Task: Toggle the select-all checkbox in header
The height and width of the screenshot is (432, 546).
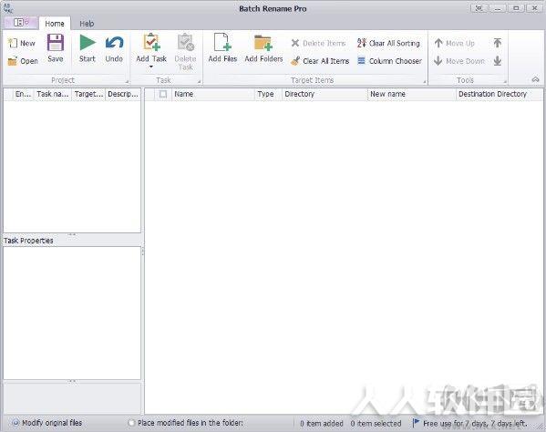Action: point(163,94)
